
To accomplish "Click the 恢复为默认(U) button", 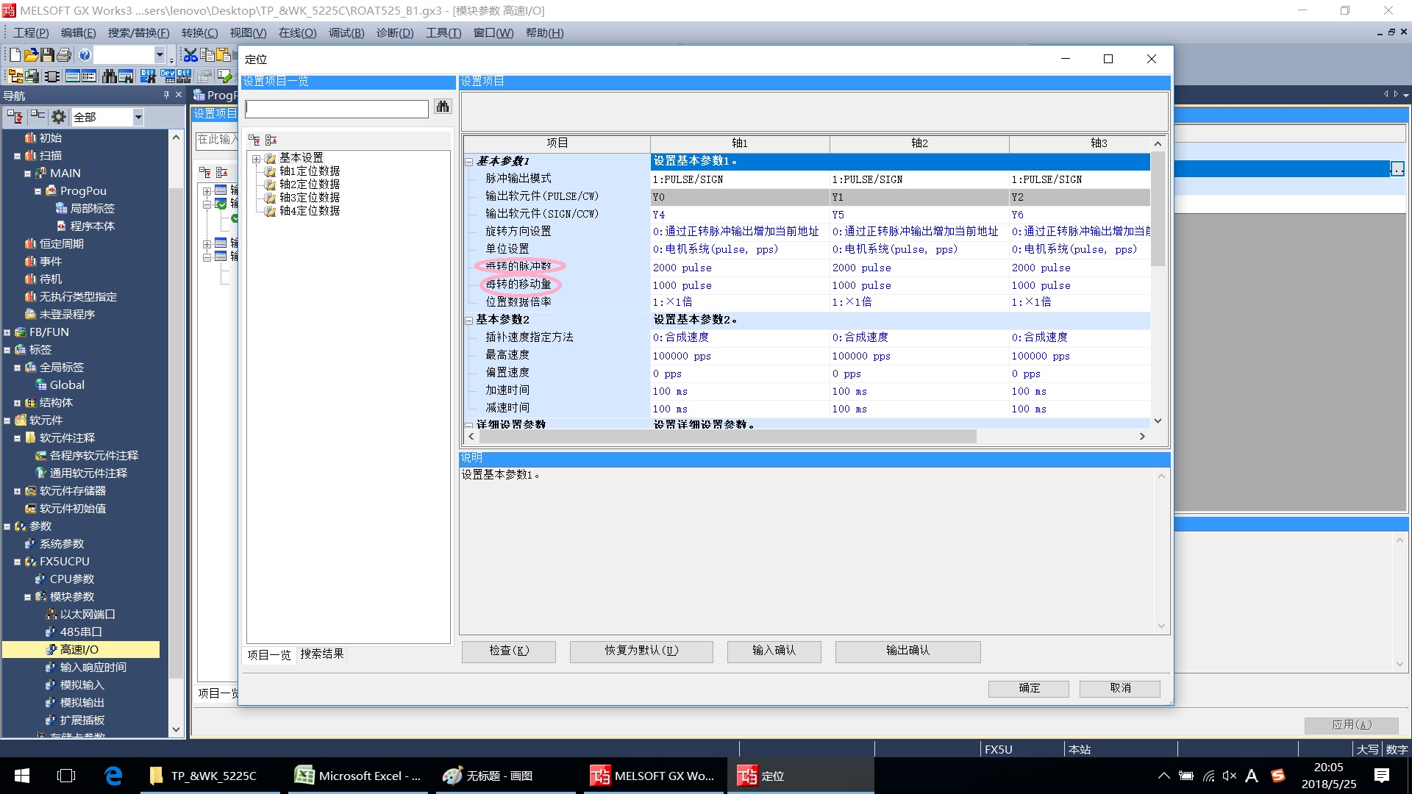I will click(x=641, y=651).
